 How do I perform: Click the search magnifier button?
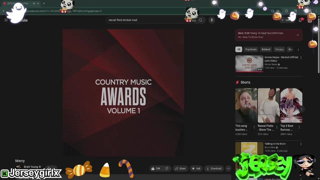pyautogui.click(x=200, y=20)
